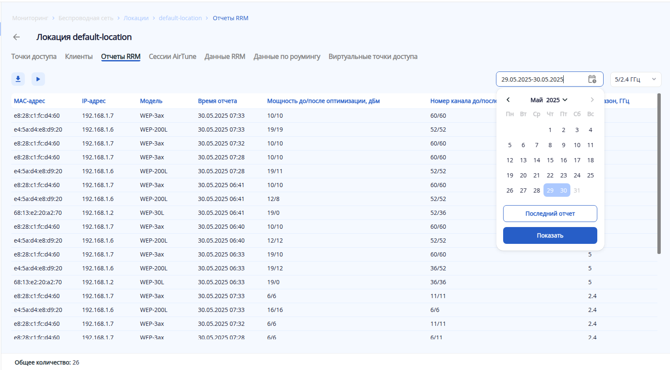Click the back arrow next to Локация default-location

[16, 37]
